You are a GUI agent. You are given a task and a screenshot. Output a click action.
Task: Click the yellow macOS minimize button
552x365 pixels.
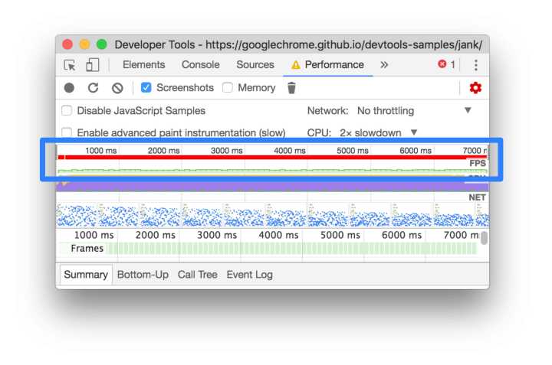84,44
